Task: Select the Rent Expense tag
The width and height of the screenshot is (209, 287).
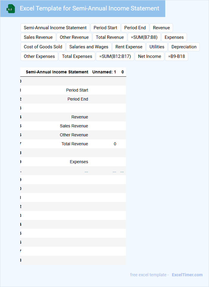Action: pos(129,47)
